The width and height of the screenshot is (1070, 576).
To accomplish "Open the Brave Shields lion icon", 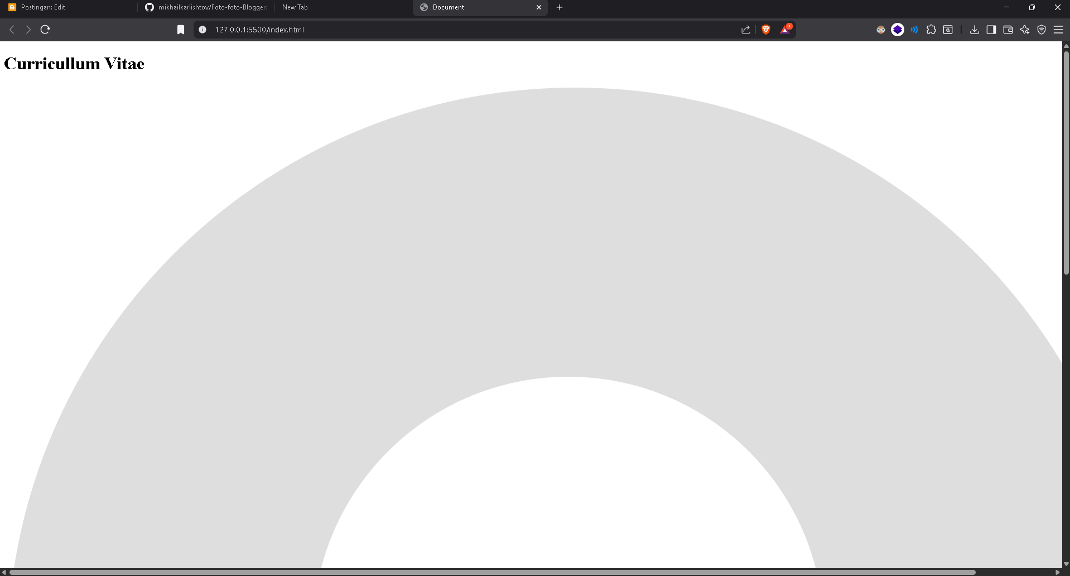I will (x=766, y=30).
